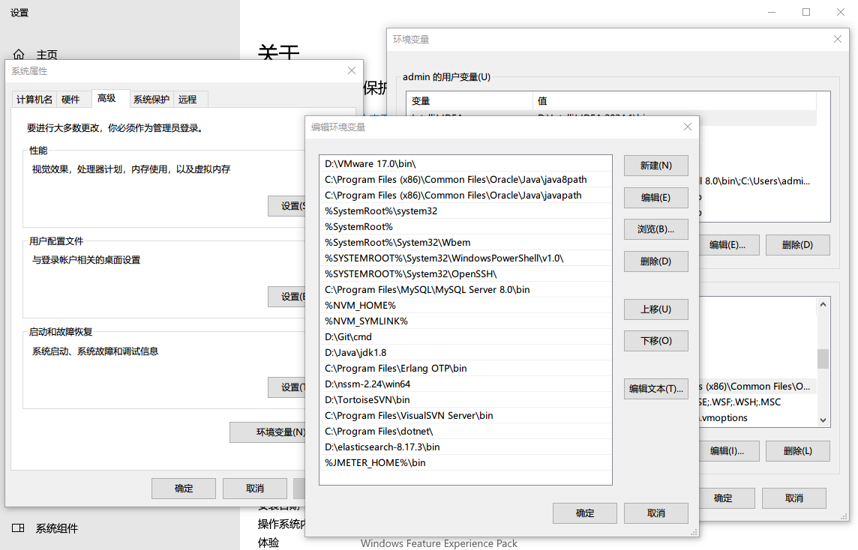Select VisualSVN Server\bin entry

466,416
